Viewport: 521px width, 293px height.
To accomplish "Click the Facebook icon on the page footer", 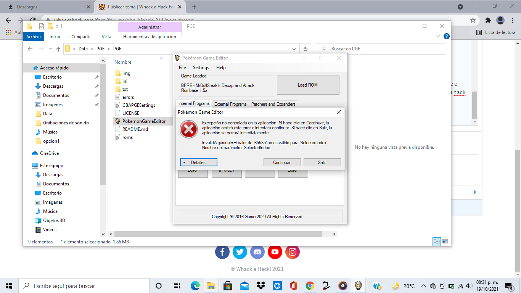I will tap(222, 252).
